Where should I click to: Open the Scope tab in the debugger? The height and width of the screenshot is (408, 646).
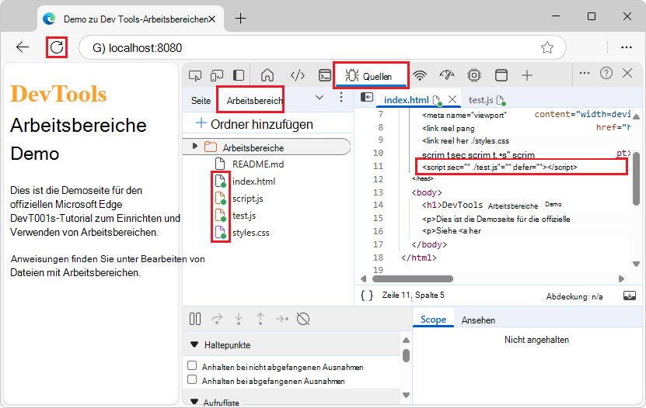click(x=433, y=320)
